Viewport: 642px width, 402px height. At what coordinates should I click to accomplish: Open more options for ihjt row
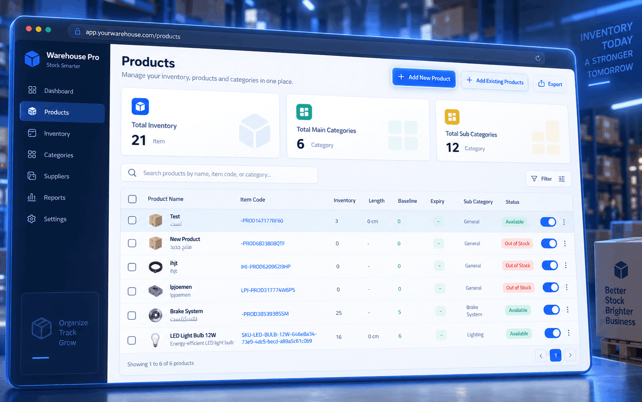pyautogui.click(x=565, y=265)
